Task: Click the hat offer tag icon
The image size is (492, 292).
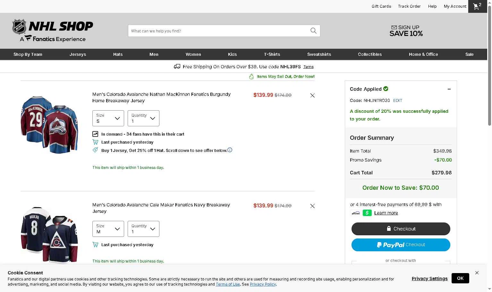Action: [95, 150]
